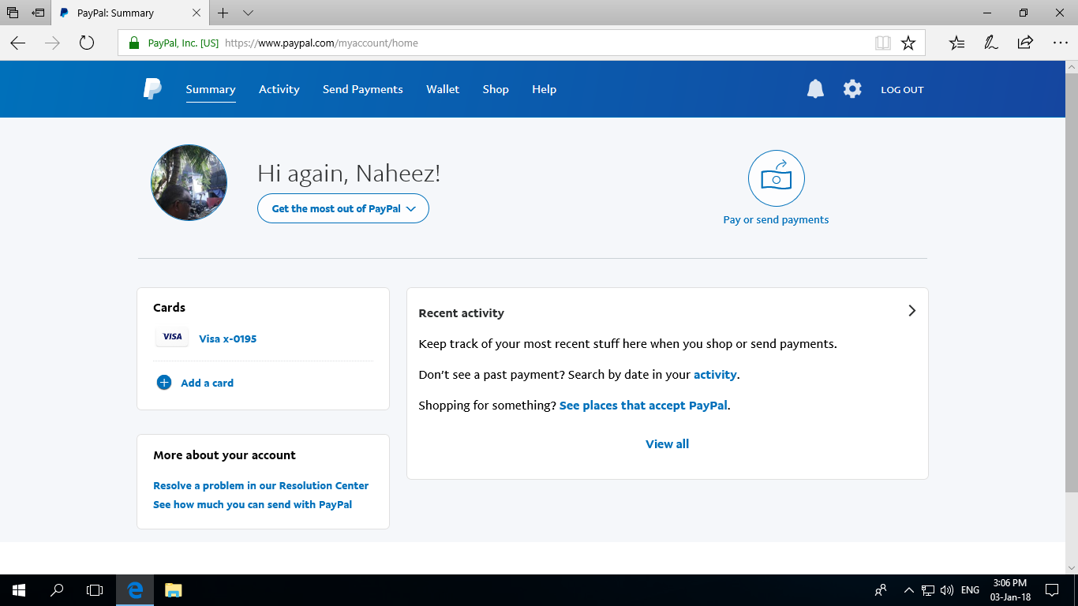Viewport: 1078px width, 606px height.
Task: Open Task View on taskbar
Action: click(x=95, y=589)
